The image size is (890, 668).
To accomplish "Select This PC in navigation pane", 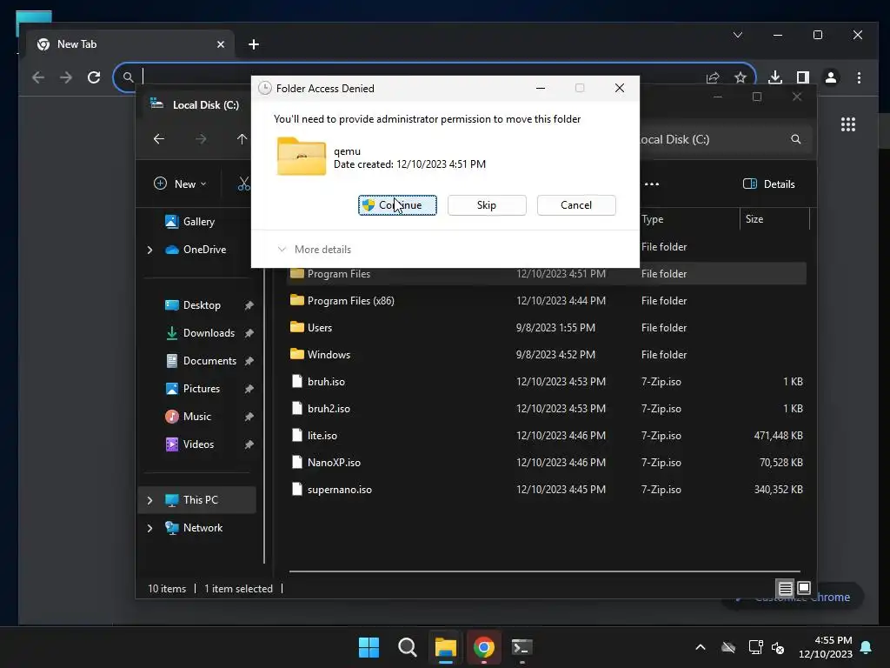I will point(197,500).
